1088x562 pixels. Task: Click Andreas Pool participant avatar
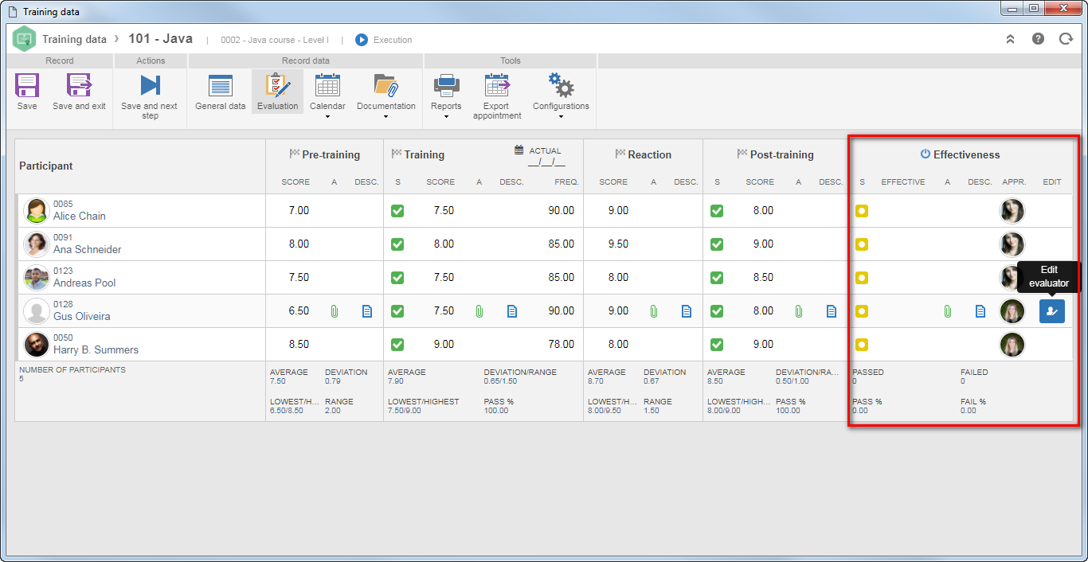[37, 278]
